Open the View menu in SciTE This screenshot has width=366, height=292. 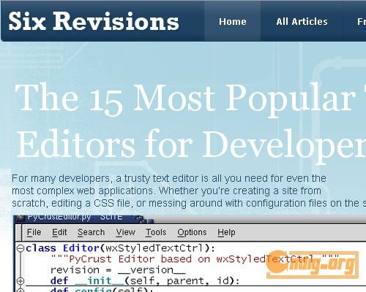[125, 232]
